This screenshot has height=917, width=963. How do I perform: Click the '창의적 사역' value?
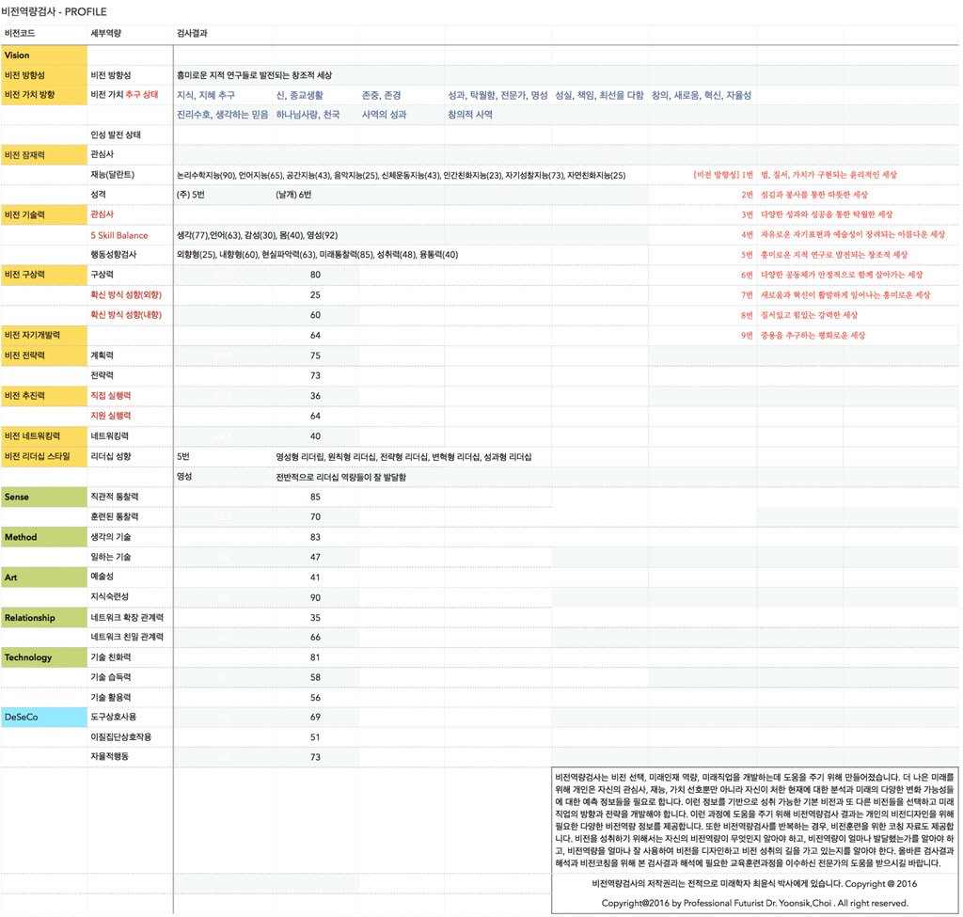pos(470,115)
